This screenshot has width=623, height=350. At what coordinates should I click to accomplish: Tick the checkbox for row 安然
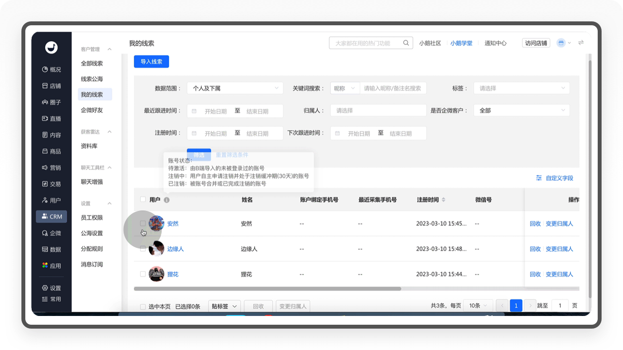point(143,224)
